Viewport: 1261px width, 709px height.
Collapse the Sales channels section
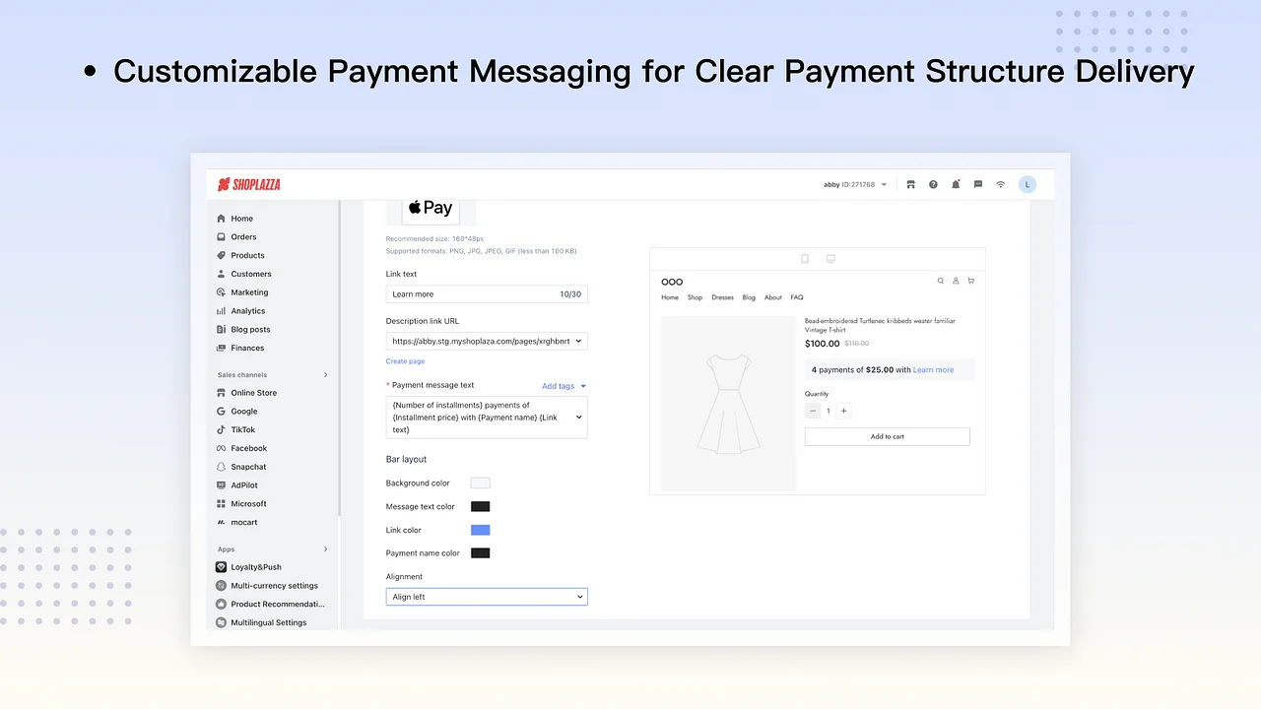coord(325,374)
